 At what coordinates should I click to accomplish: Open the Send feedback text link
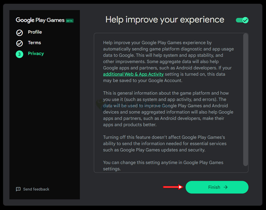click(36, 189)
